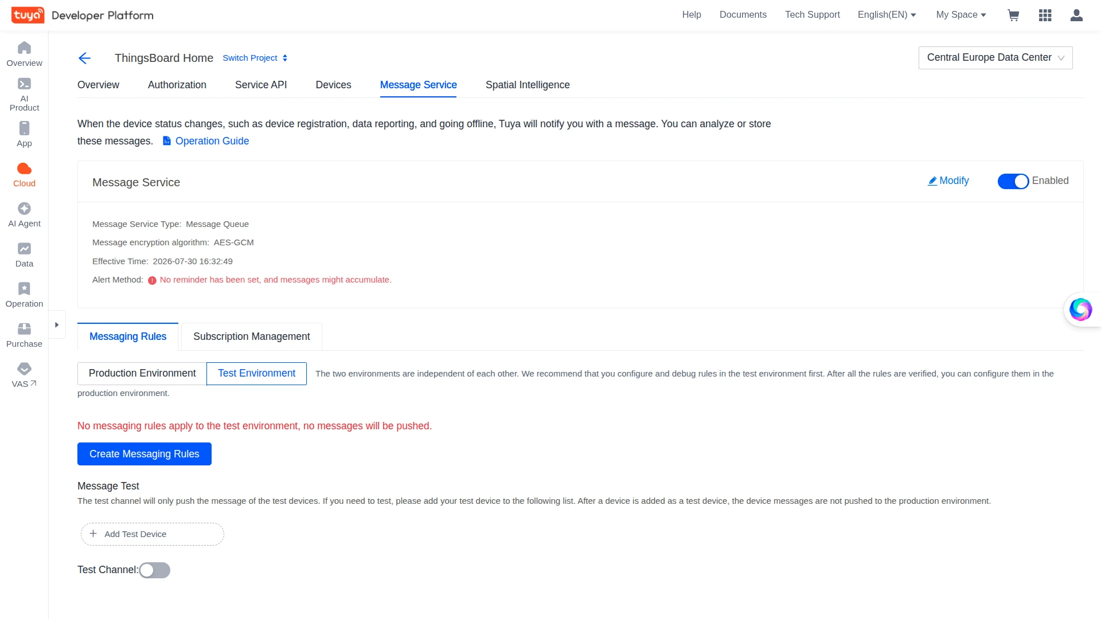Expand the collapsed sidebar panel arrow

pos(57,325)
